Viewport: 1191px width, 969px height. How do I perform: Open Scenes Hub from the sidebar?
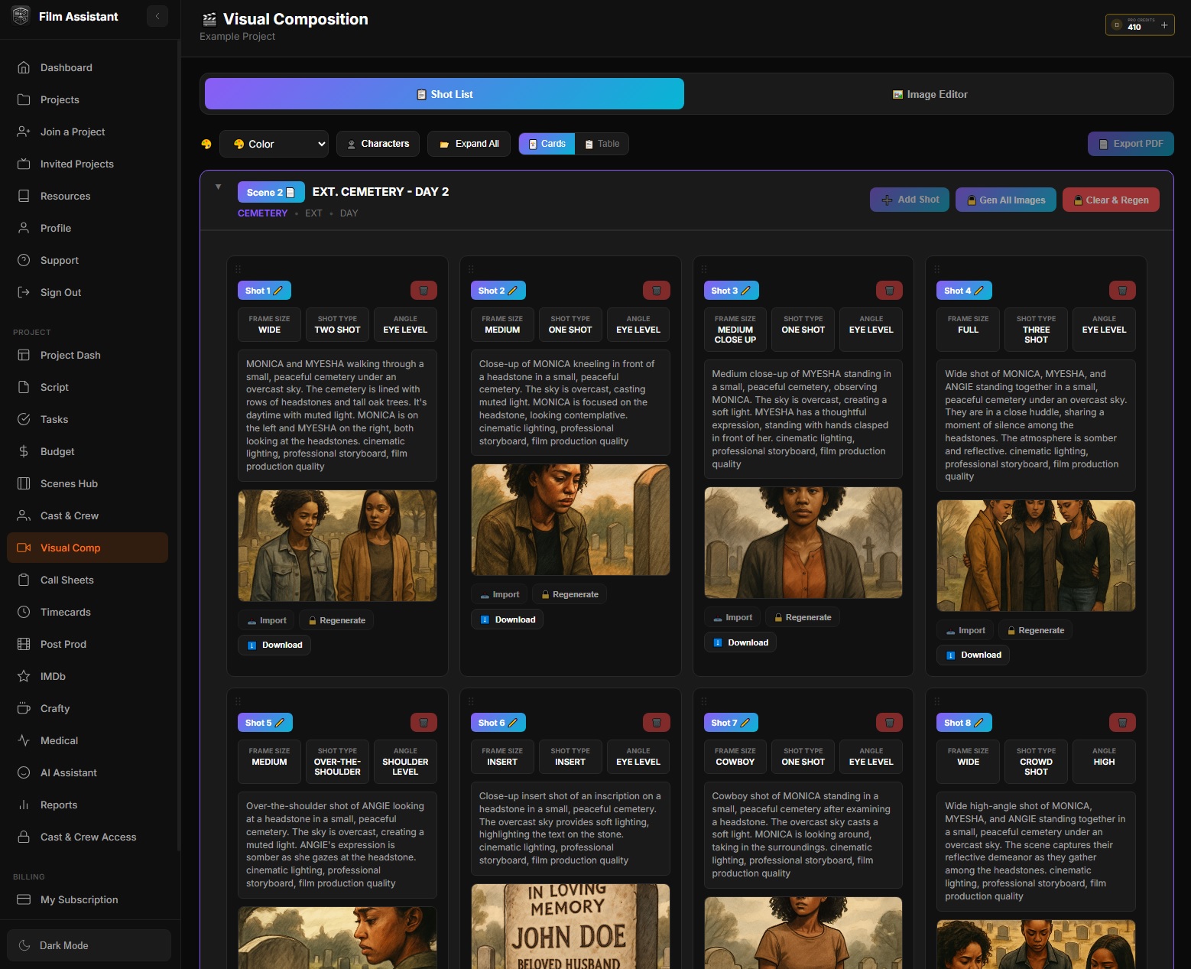(x=69, y=483)
